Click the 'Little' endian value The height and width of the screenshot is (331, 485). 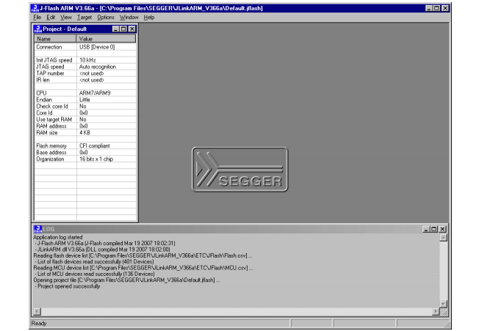point(85,100)
